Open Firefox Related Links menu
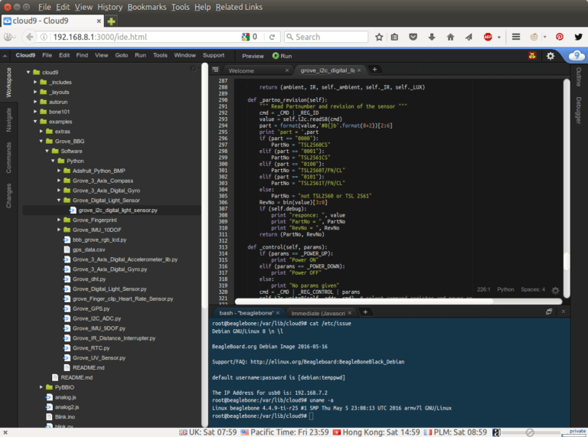 pos(239,7)
